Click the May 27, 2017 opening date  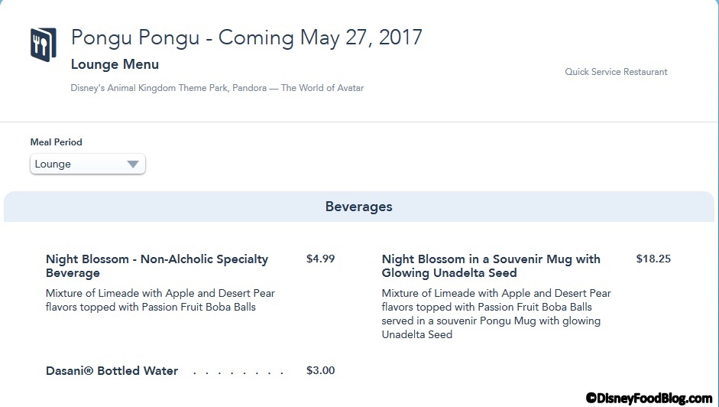pyautogui.click(x=361, y=37)
